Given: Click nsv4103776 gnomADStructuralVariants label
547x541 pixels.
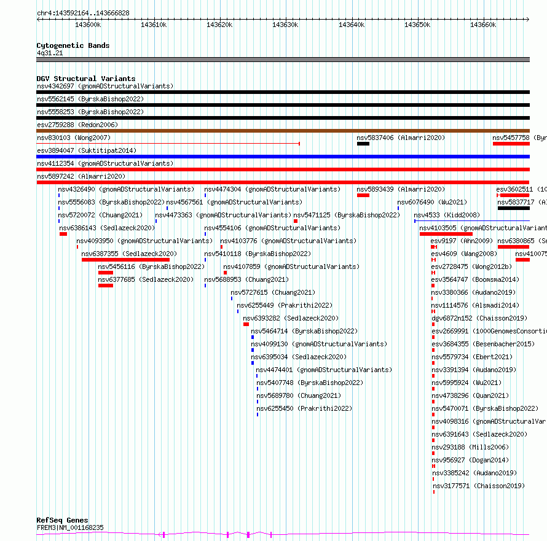Looking at the screenshot, I should [288, 241].
